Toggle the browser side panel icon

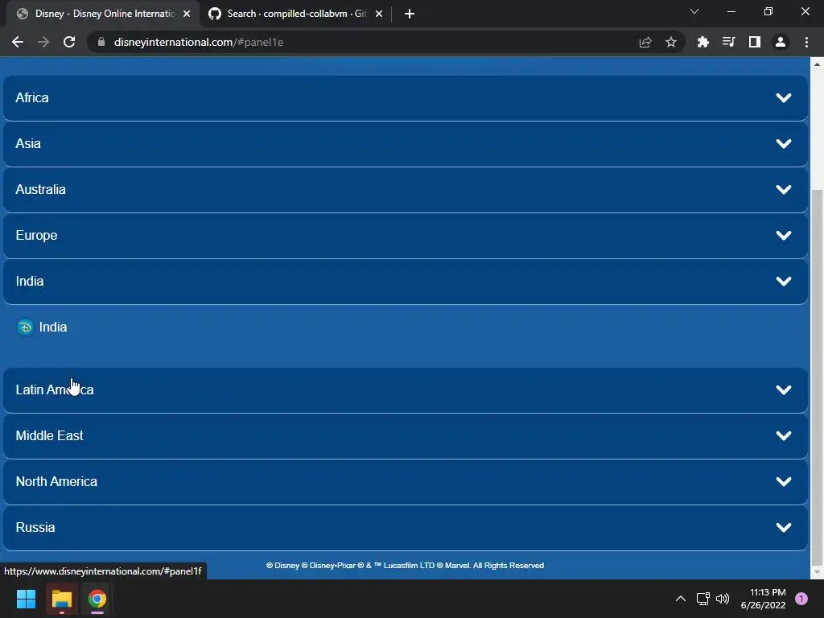(755, 42)
